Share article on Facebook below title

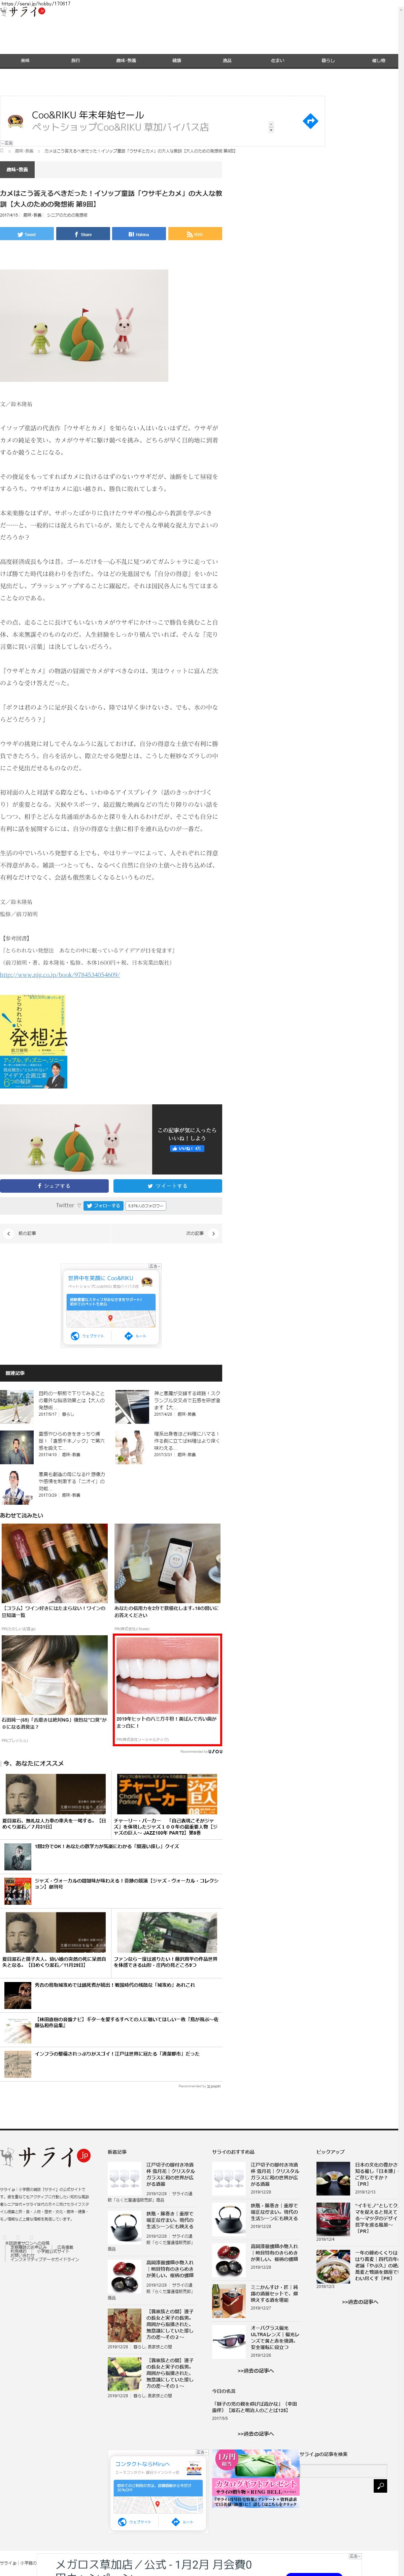(x=82, y=234)
